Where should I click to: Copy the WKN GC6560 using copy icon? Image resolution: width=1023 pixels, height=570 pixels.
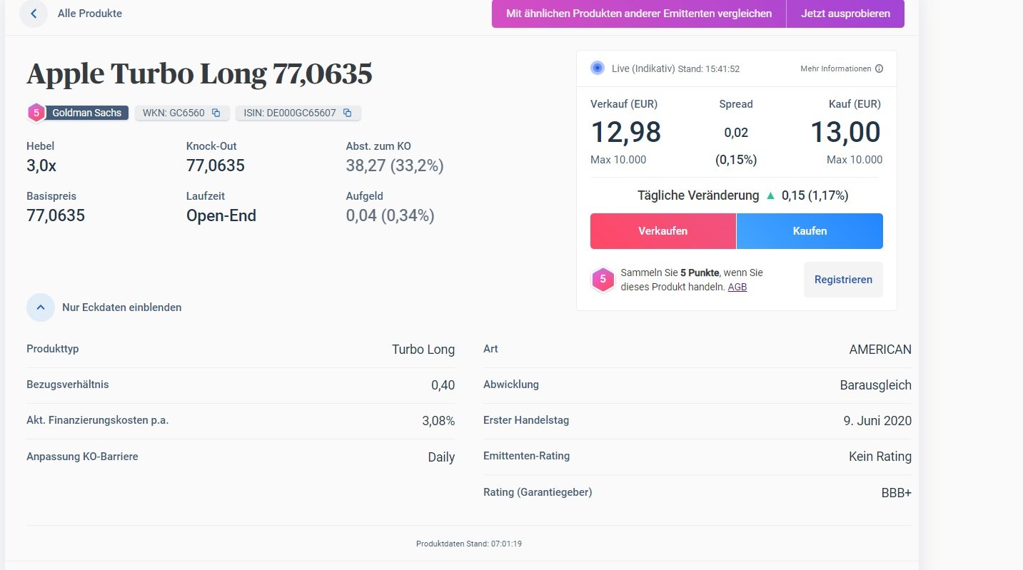(216, 113)
